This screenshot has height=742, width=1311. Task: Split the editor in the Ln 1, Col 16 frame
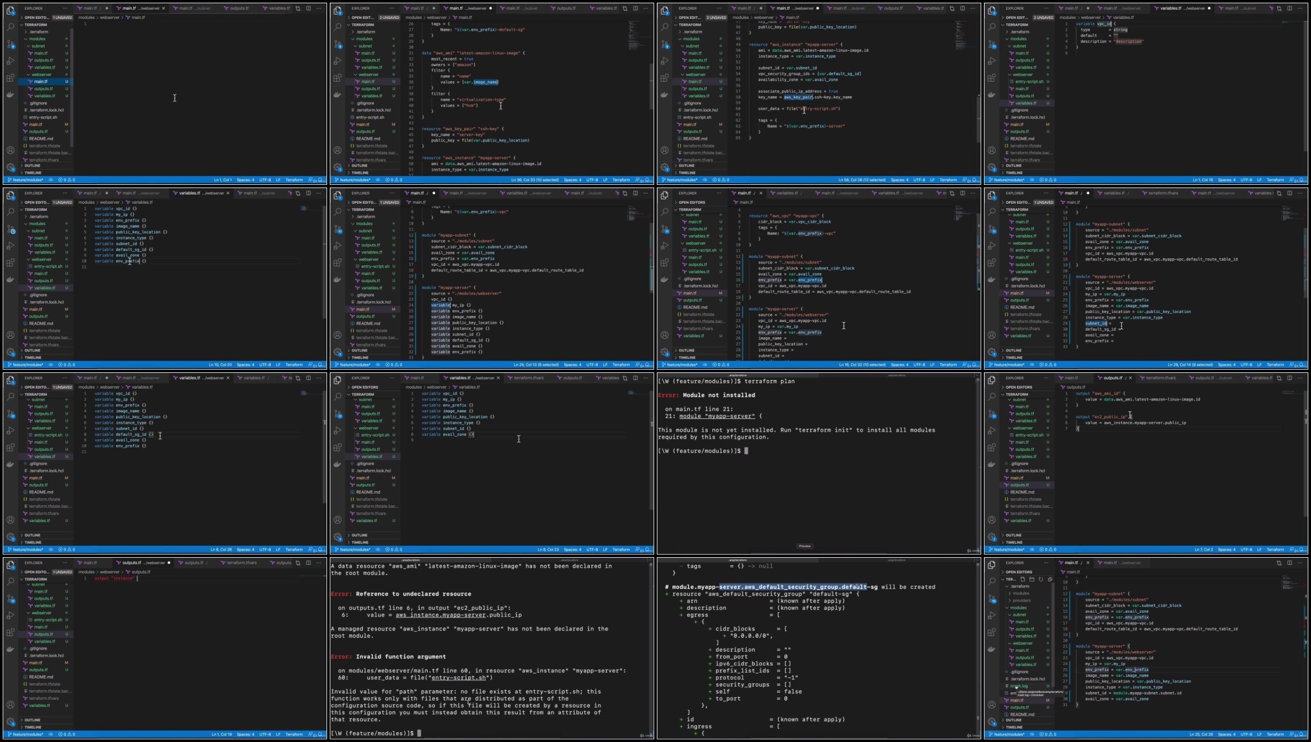point(1290,8)
